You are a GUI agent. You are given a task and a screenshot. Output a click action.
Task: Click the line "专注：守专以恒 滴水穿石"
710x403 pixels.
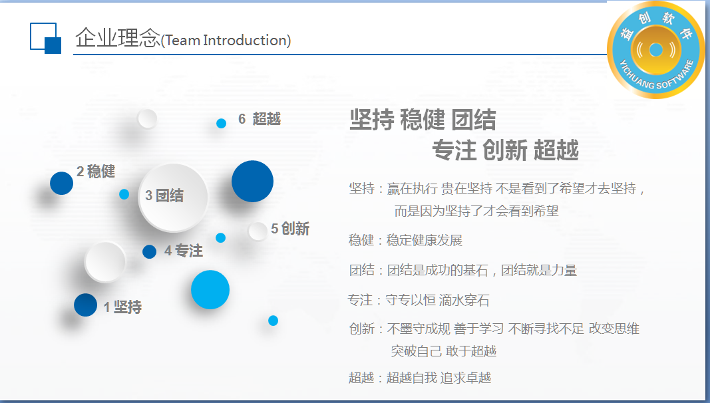pos(419,301)
